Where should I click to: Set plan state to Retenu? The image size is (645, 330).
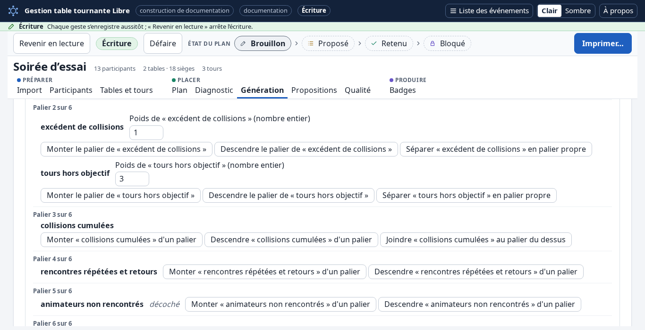389,43
